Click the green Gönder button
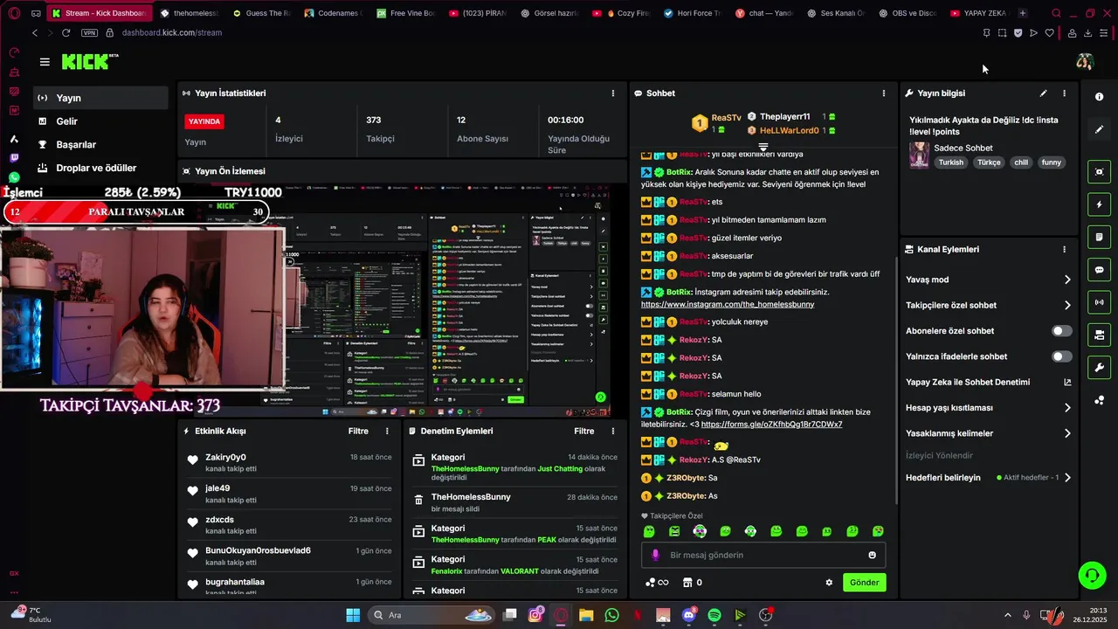This screenshot has height=629, width=1118. coord(864,583)
